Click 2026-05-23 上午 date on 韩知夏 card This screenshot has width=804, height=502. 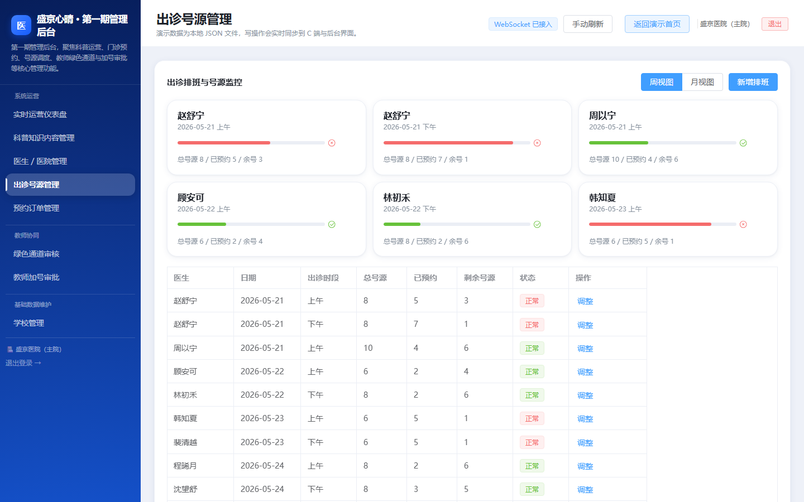(615, 209)
